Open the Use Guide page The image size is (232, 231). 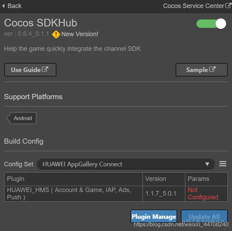pos(30,70)
